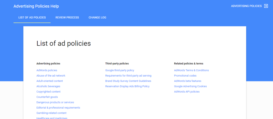Open the List of Ad Policies tab
The image size is (273, 119).
[32, 18]
